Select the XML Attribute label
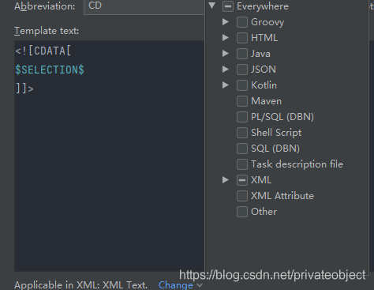This screenshot has height=290, width=374. coord(282,196)
